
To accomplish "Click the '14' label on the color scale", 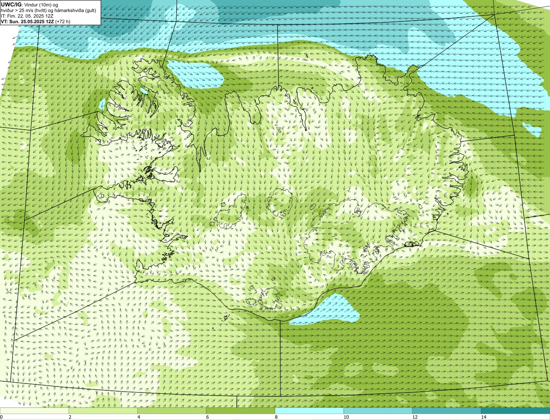I will coord(483,417).
